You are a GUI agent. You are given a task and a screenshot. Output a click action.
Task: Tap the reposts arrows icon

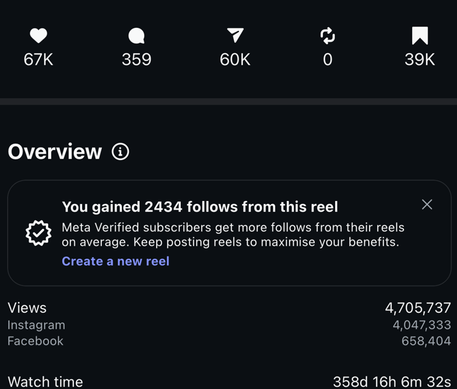tap(327, 36)
